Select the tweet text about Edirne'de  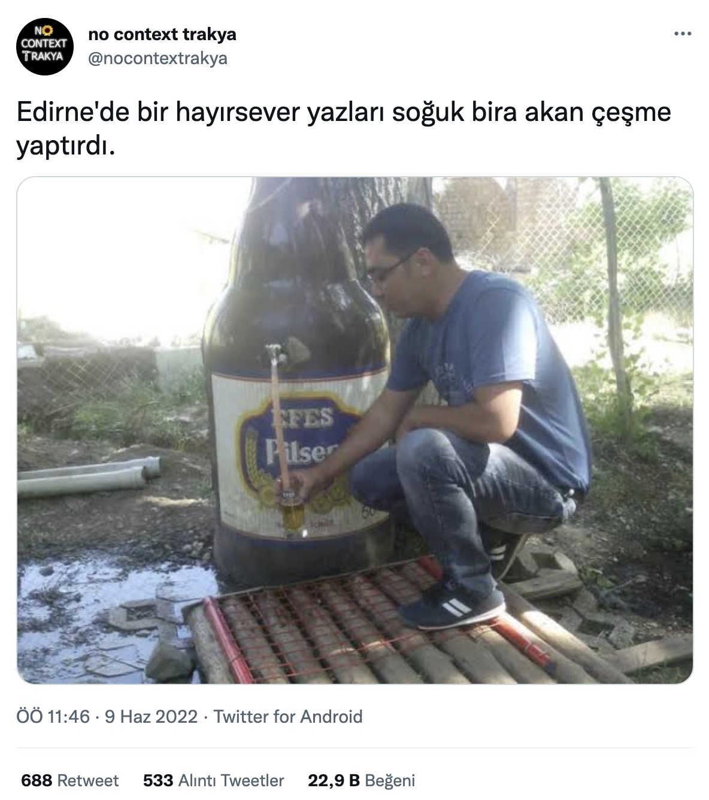(x=344, y=128)
